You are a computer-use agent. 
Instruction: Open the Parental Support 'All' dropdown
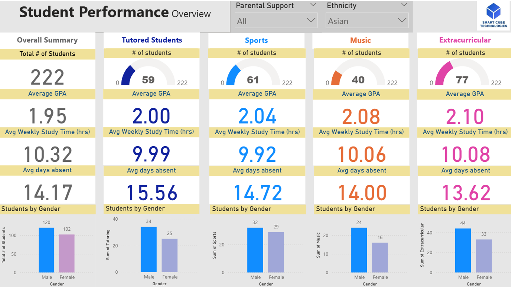point(275,21)
